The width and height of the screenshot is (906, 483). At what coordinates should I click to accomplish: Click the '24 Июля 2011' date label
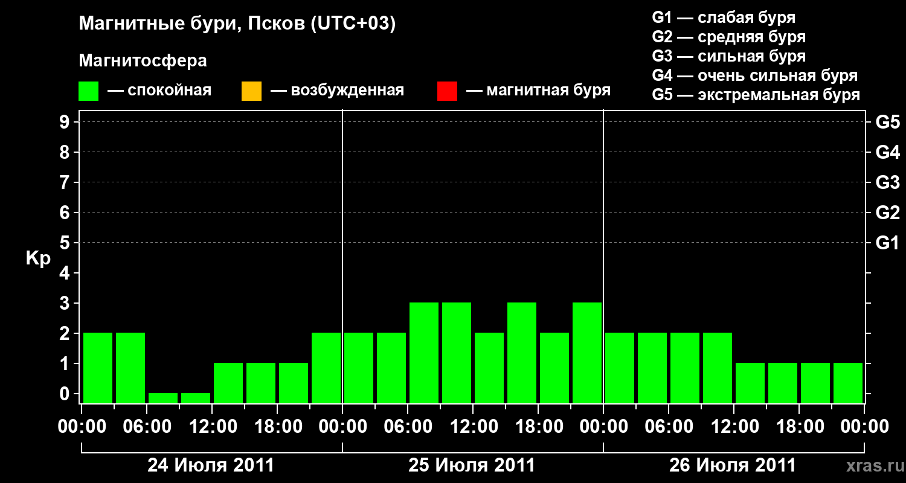(x=211, y=465)
